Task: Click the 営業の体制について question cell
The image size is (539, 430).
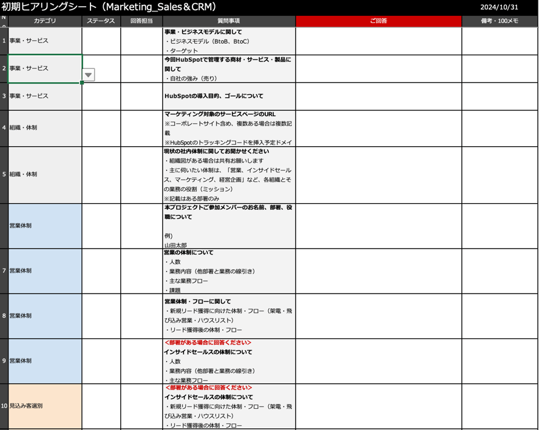Action: click(229, 271)
